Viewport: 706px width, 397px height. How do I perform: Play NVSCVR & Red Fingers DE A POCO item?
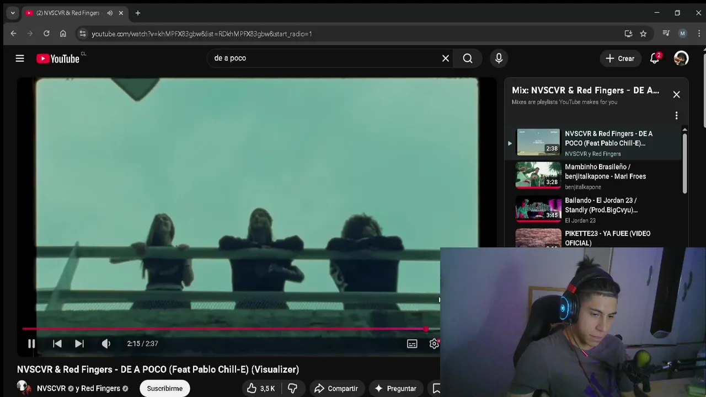[593, 143]
